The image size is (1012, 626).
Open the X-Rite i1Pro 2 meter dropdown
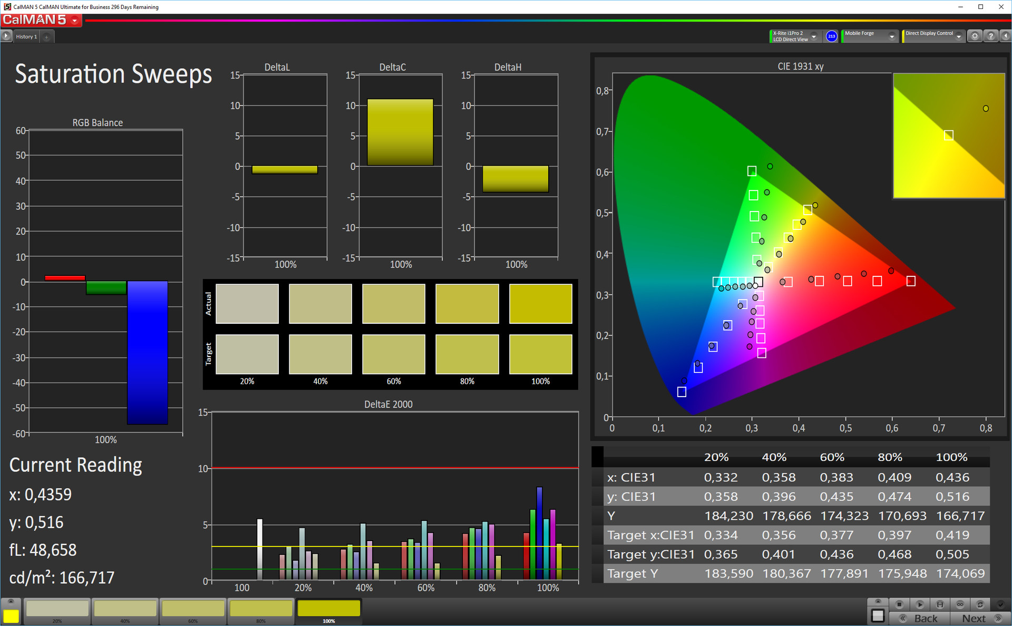(814, 36)
